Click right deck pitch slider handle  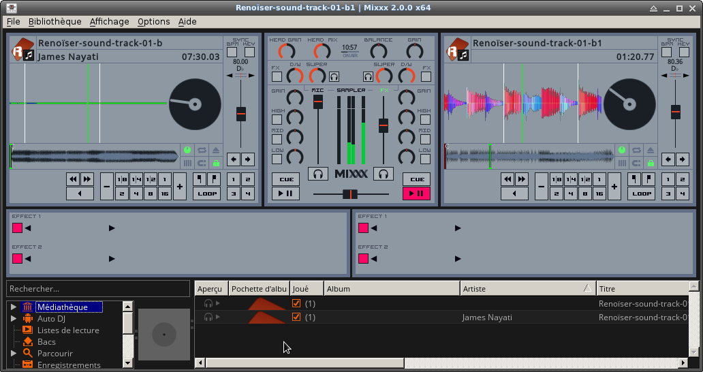(x=676, y=112)
